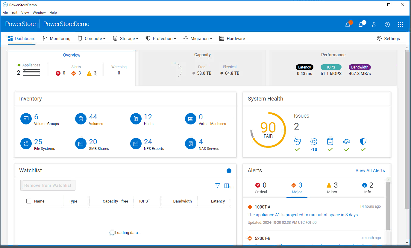The image size is (411, 248).
Task: Click the IOPS performance badge
Action: (x=331, y=67)
